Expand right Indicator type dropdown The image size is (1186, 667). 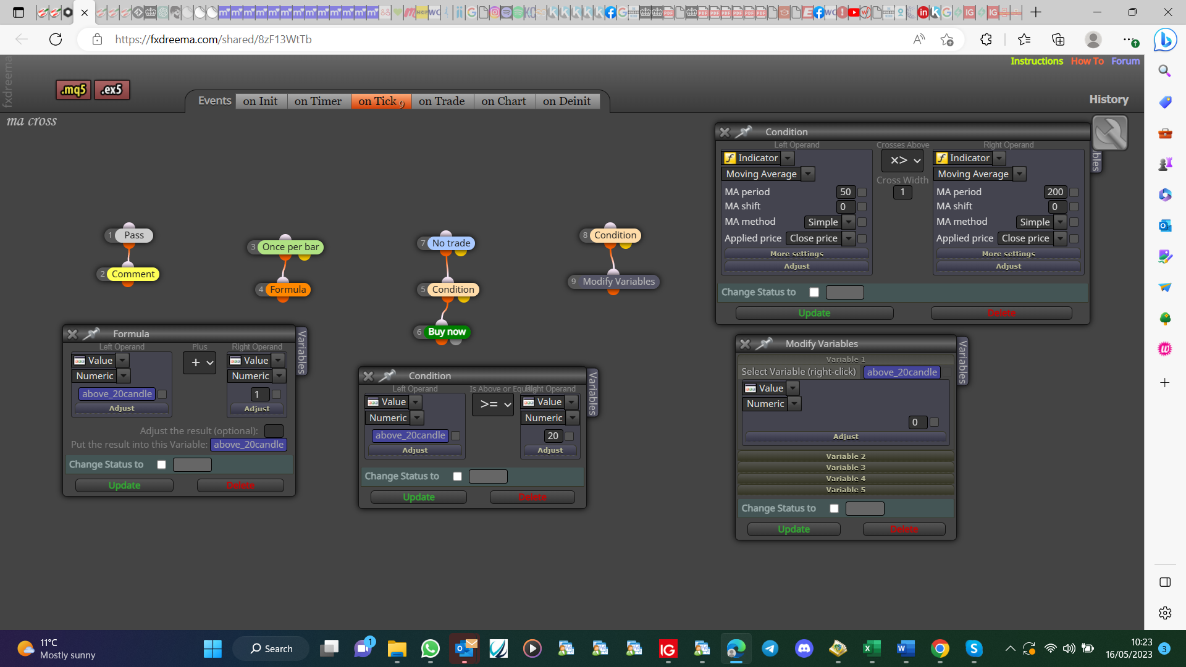tap(999, 159)
